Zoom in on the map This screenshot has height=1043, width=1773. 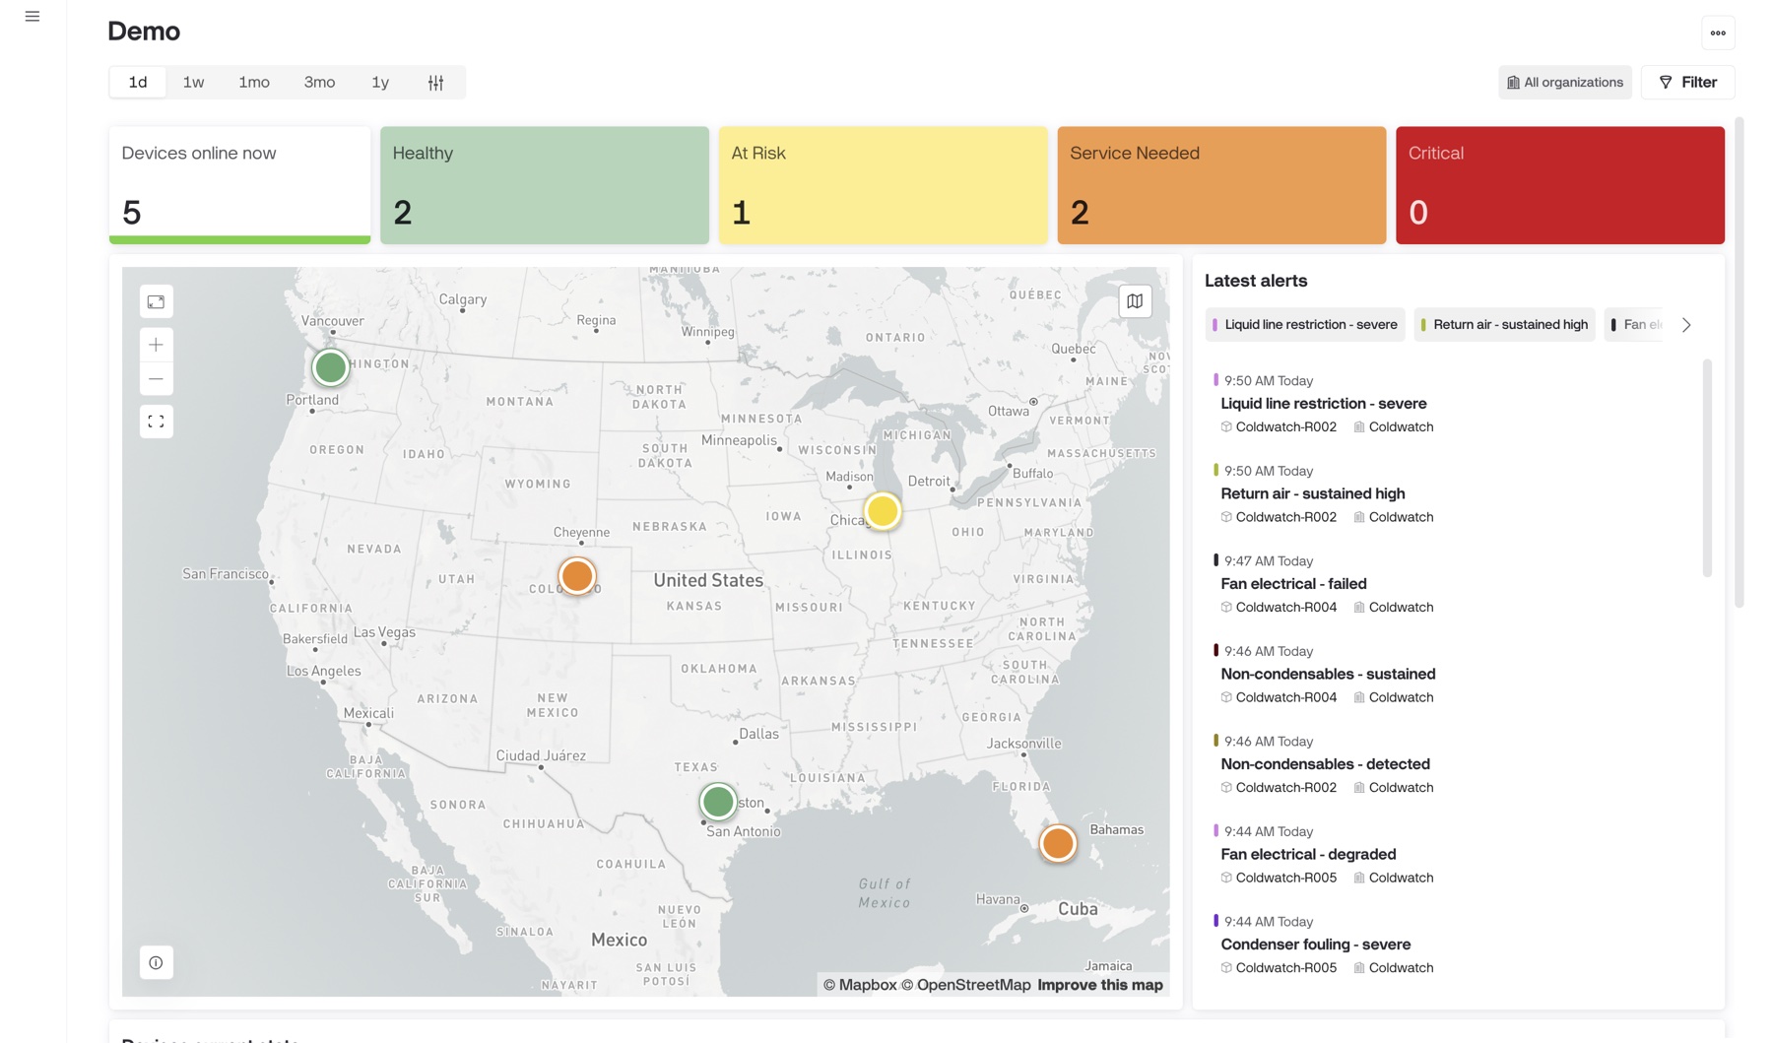point(156,345)
